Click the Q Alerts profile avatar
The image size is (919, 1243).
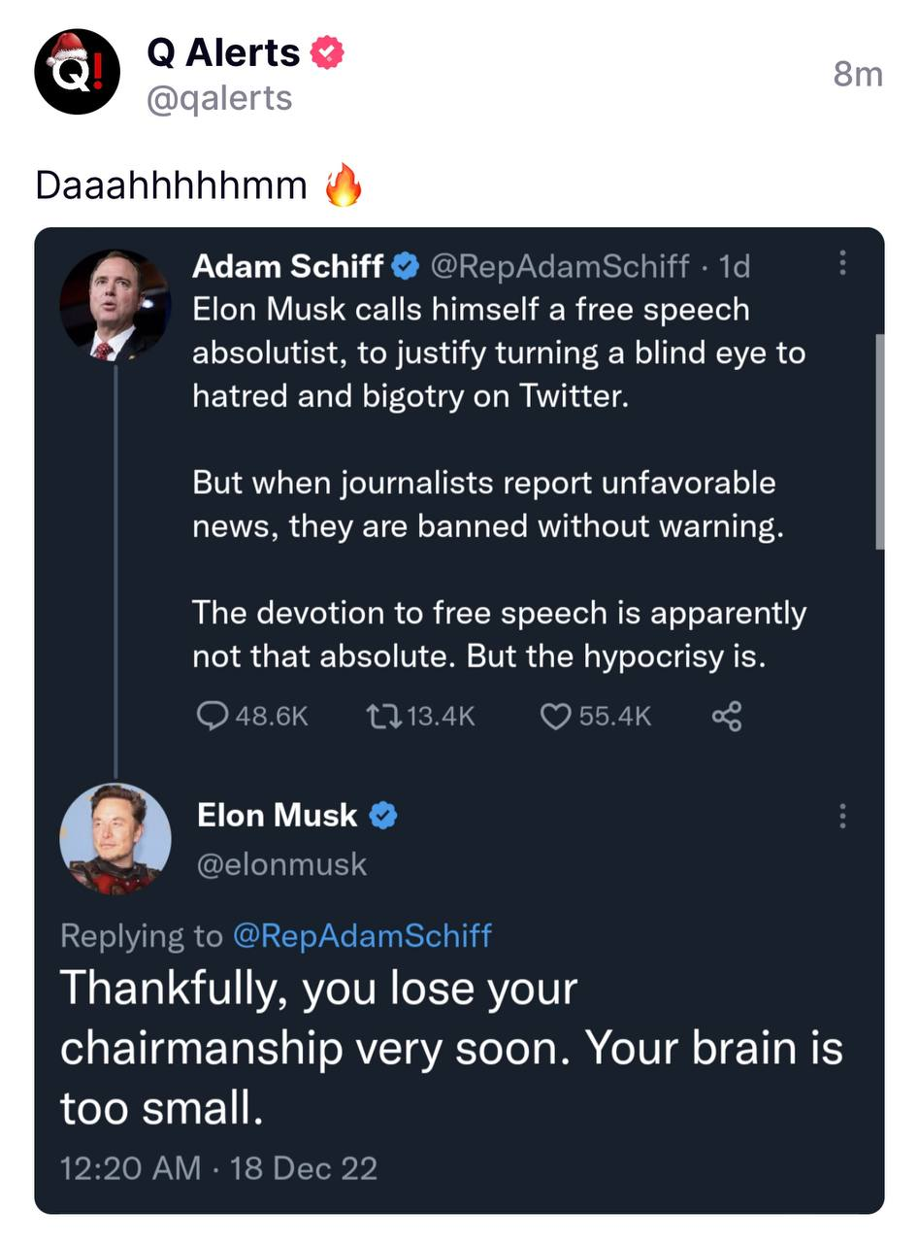point(78,71)
